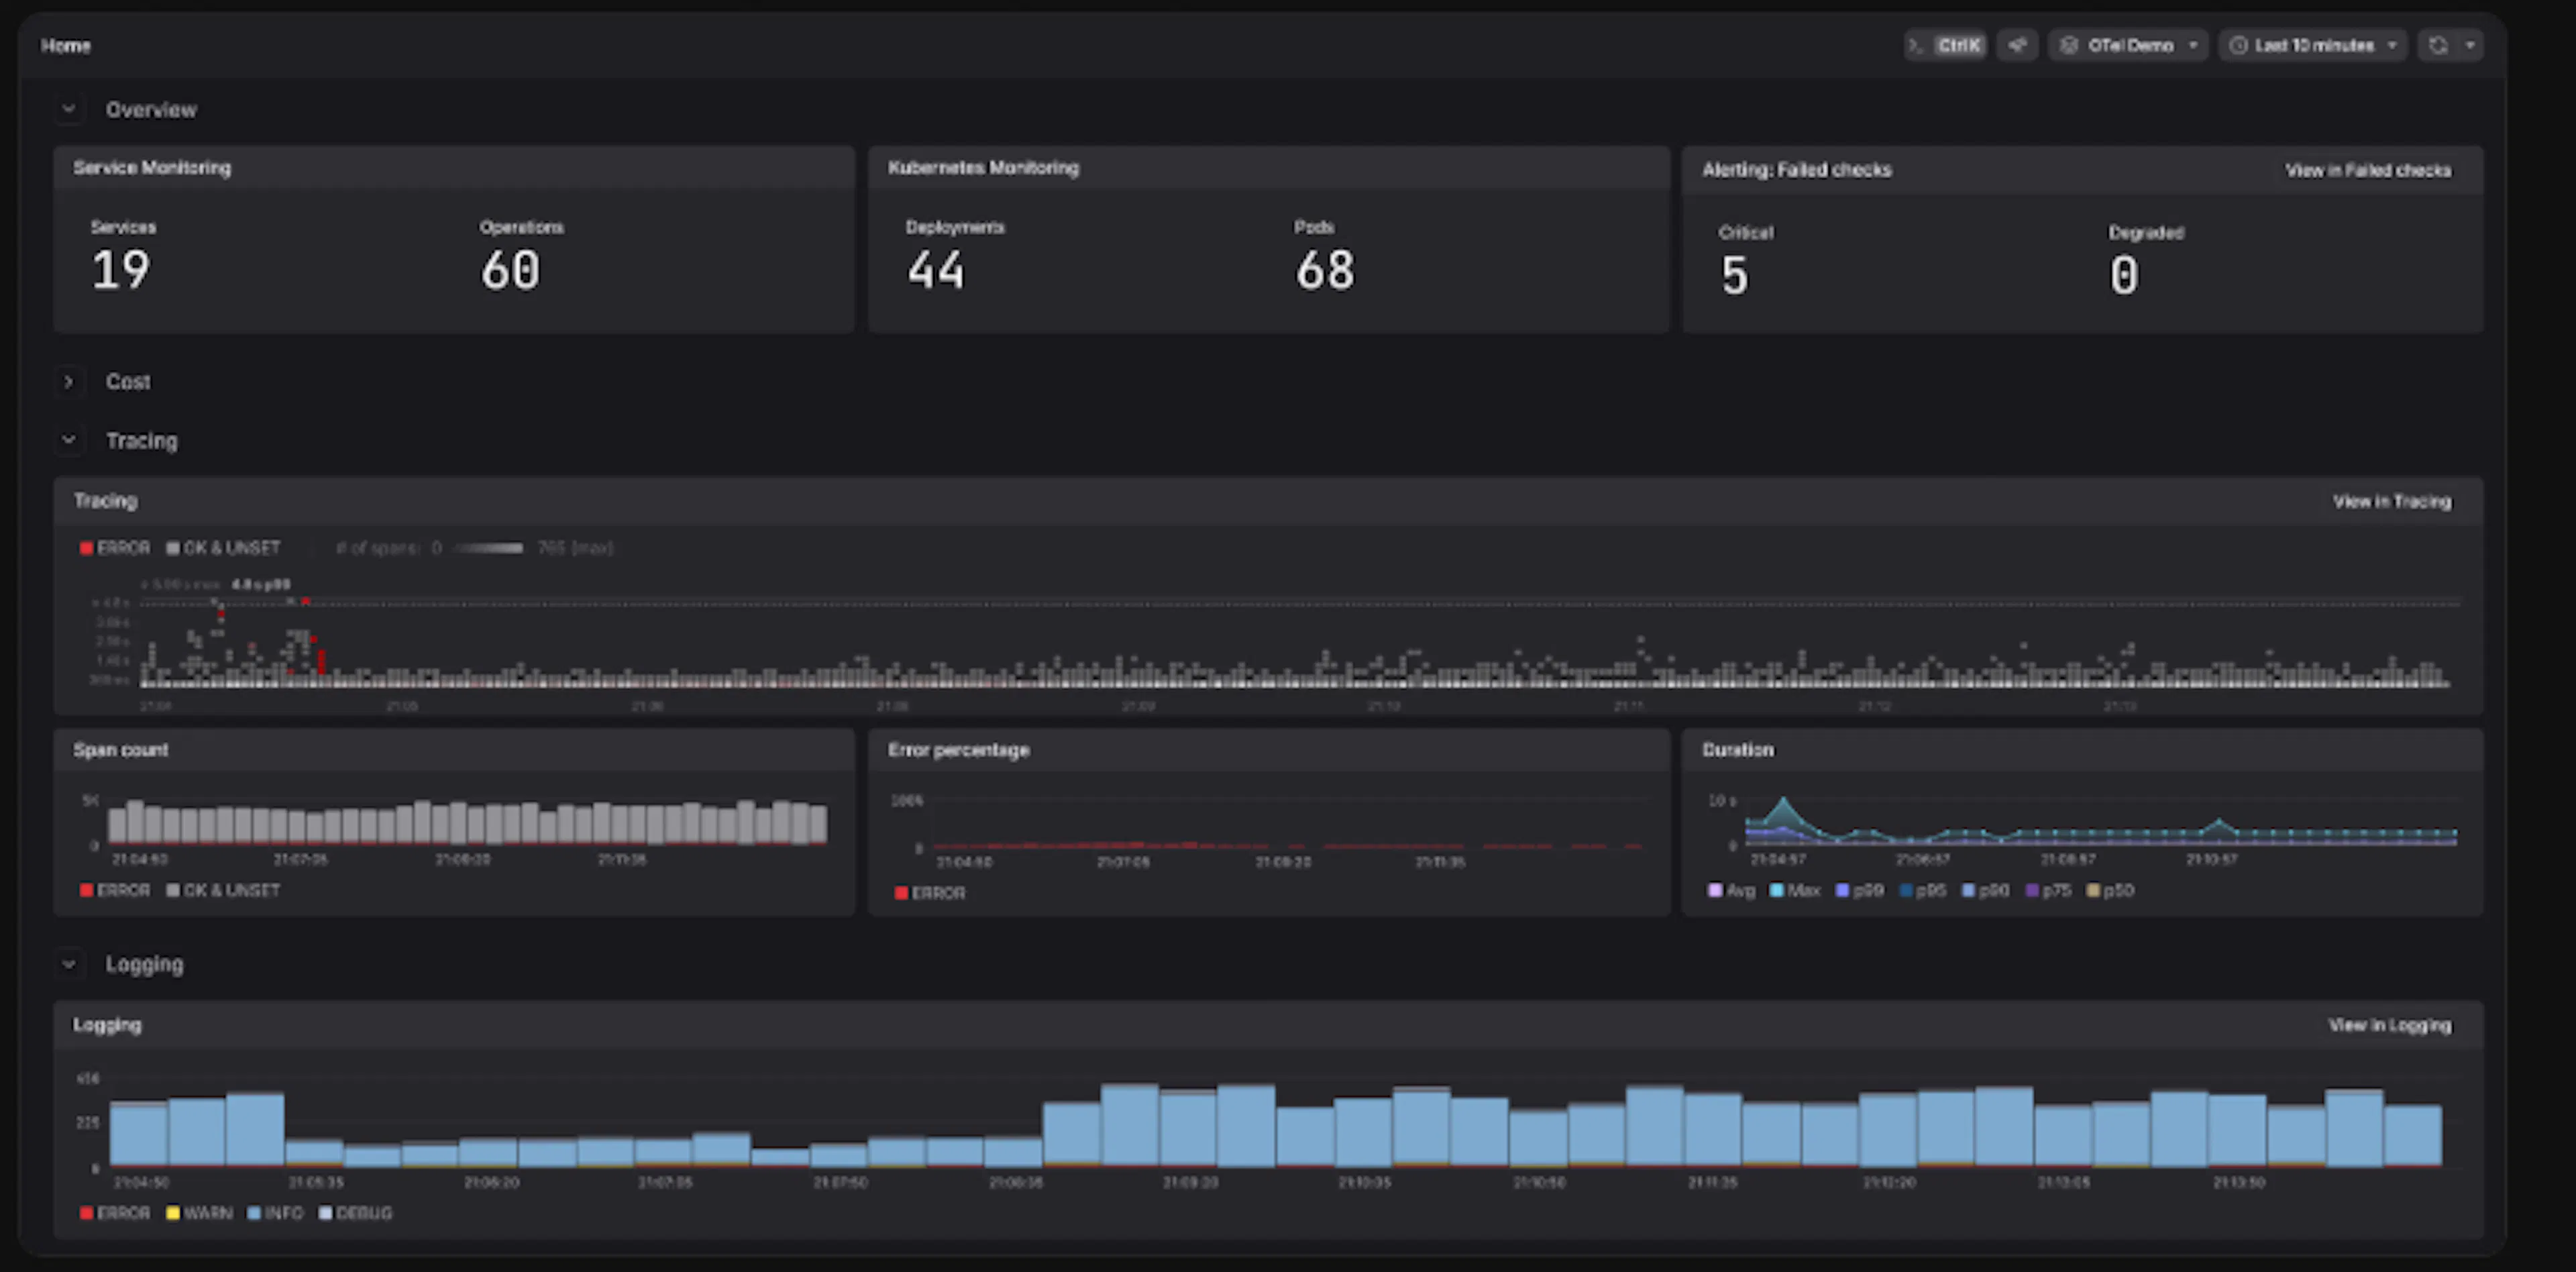Expand the Cost section
The image size is (2576, 1272).
click(68, 381)
